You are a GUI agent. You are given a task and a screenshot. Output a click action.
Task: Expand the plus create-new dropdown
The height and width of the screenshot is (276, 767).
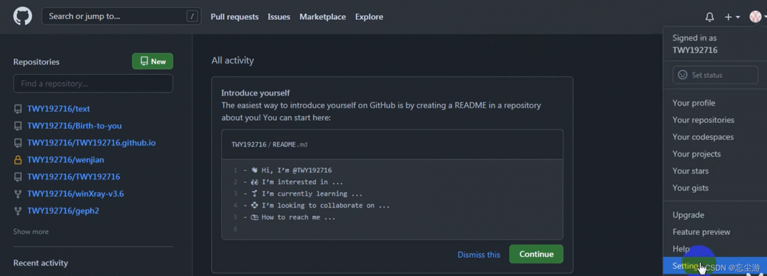[x=732, y=17]
